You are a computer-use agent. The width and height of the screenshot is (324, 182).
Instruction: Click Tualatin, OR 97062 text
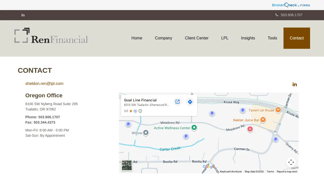point(40,109)
